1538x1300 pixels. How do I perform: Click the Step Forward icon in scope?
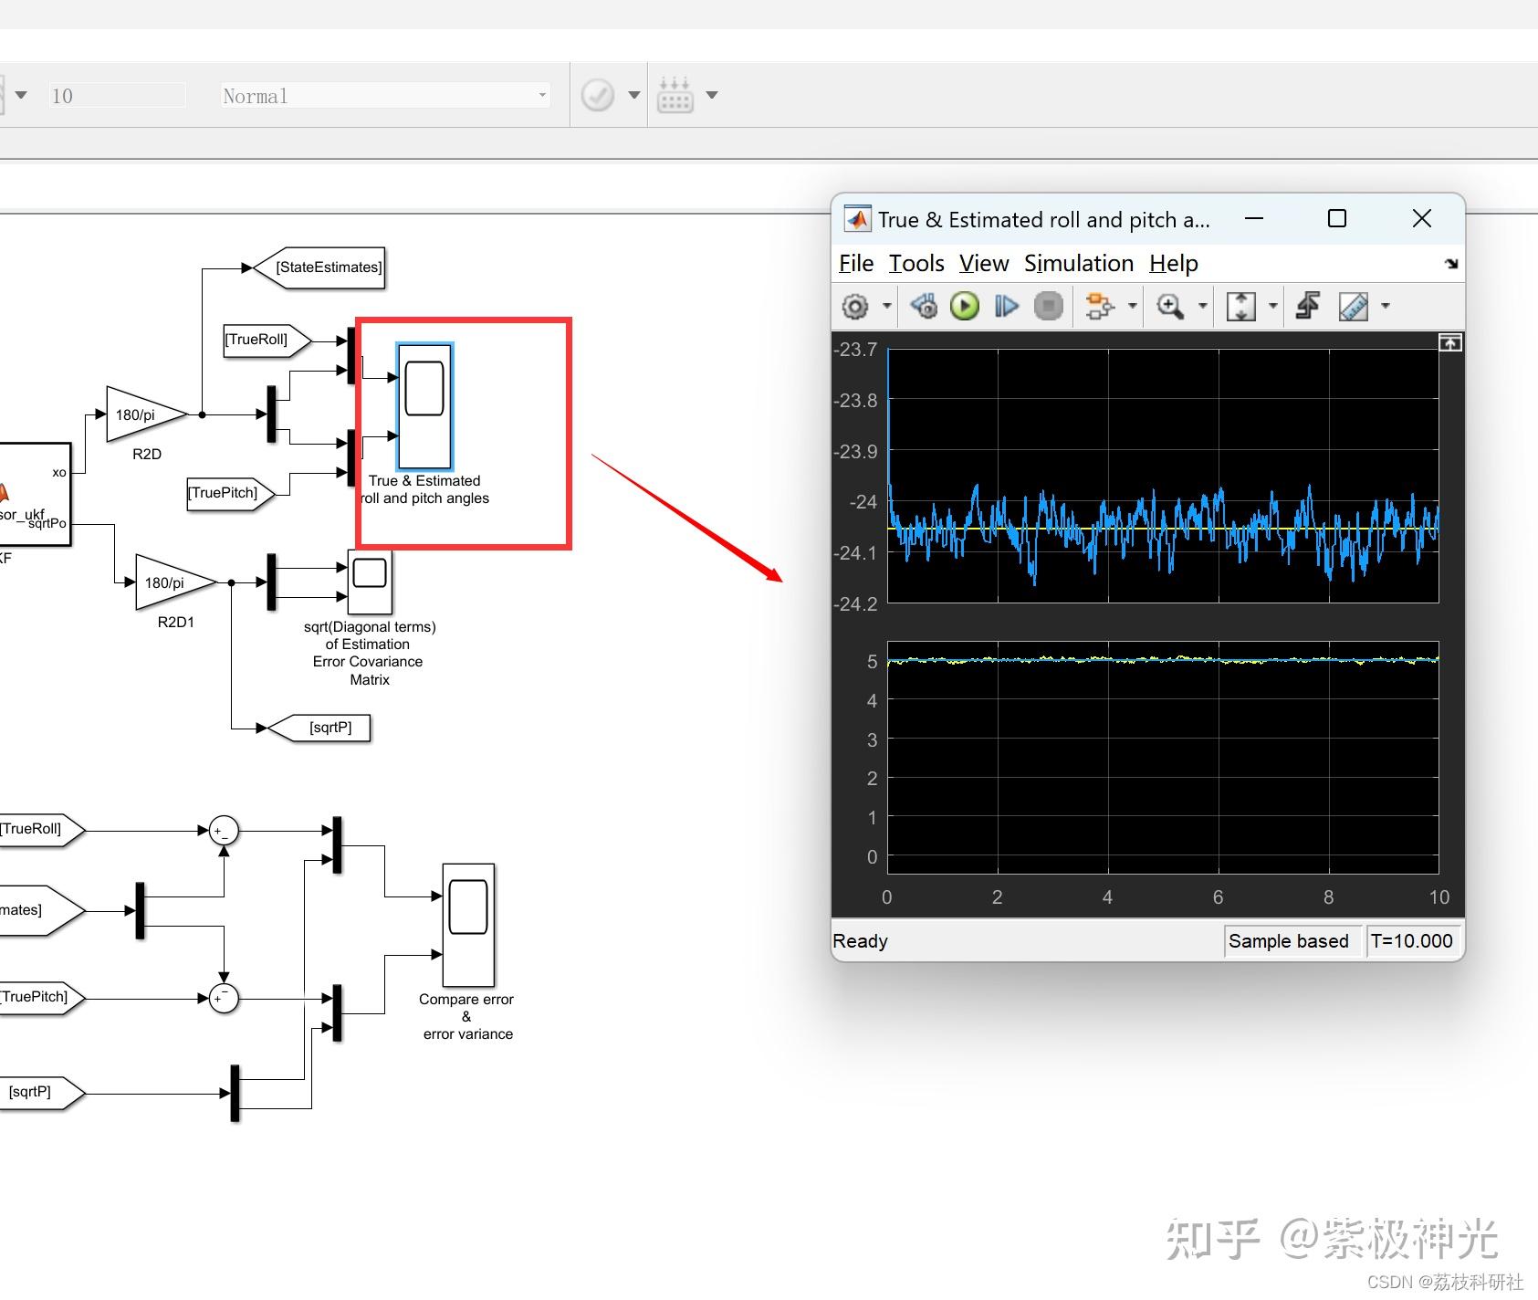click(x=1006, y=306)
